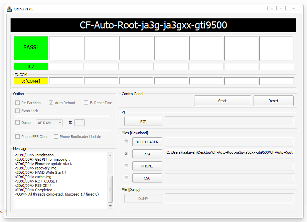Minimize the Odin3 window

pyautogui.click(x=272, y=8)
